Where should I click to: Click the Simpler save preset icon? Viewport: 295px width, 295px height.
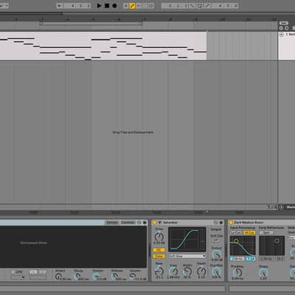(145, 223)
